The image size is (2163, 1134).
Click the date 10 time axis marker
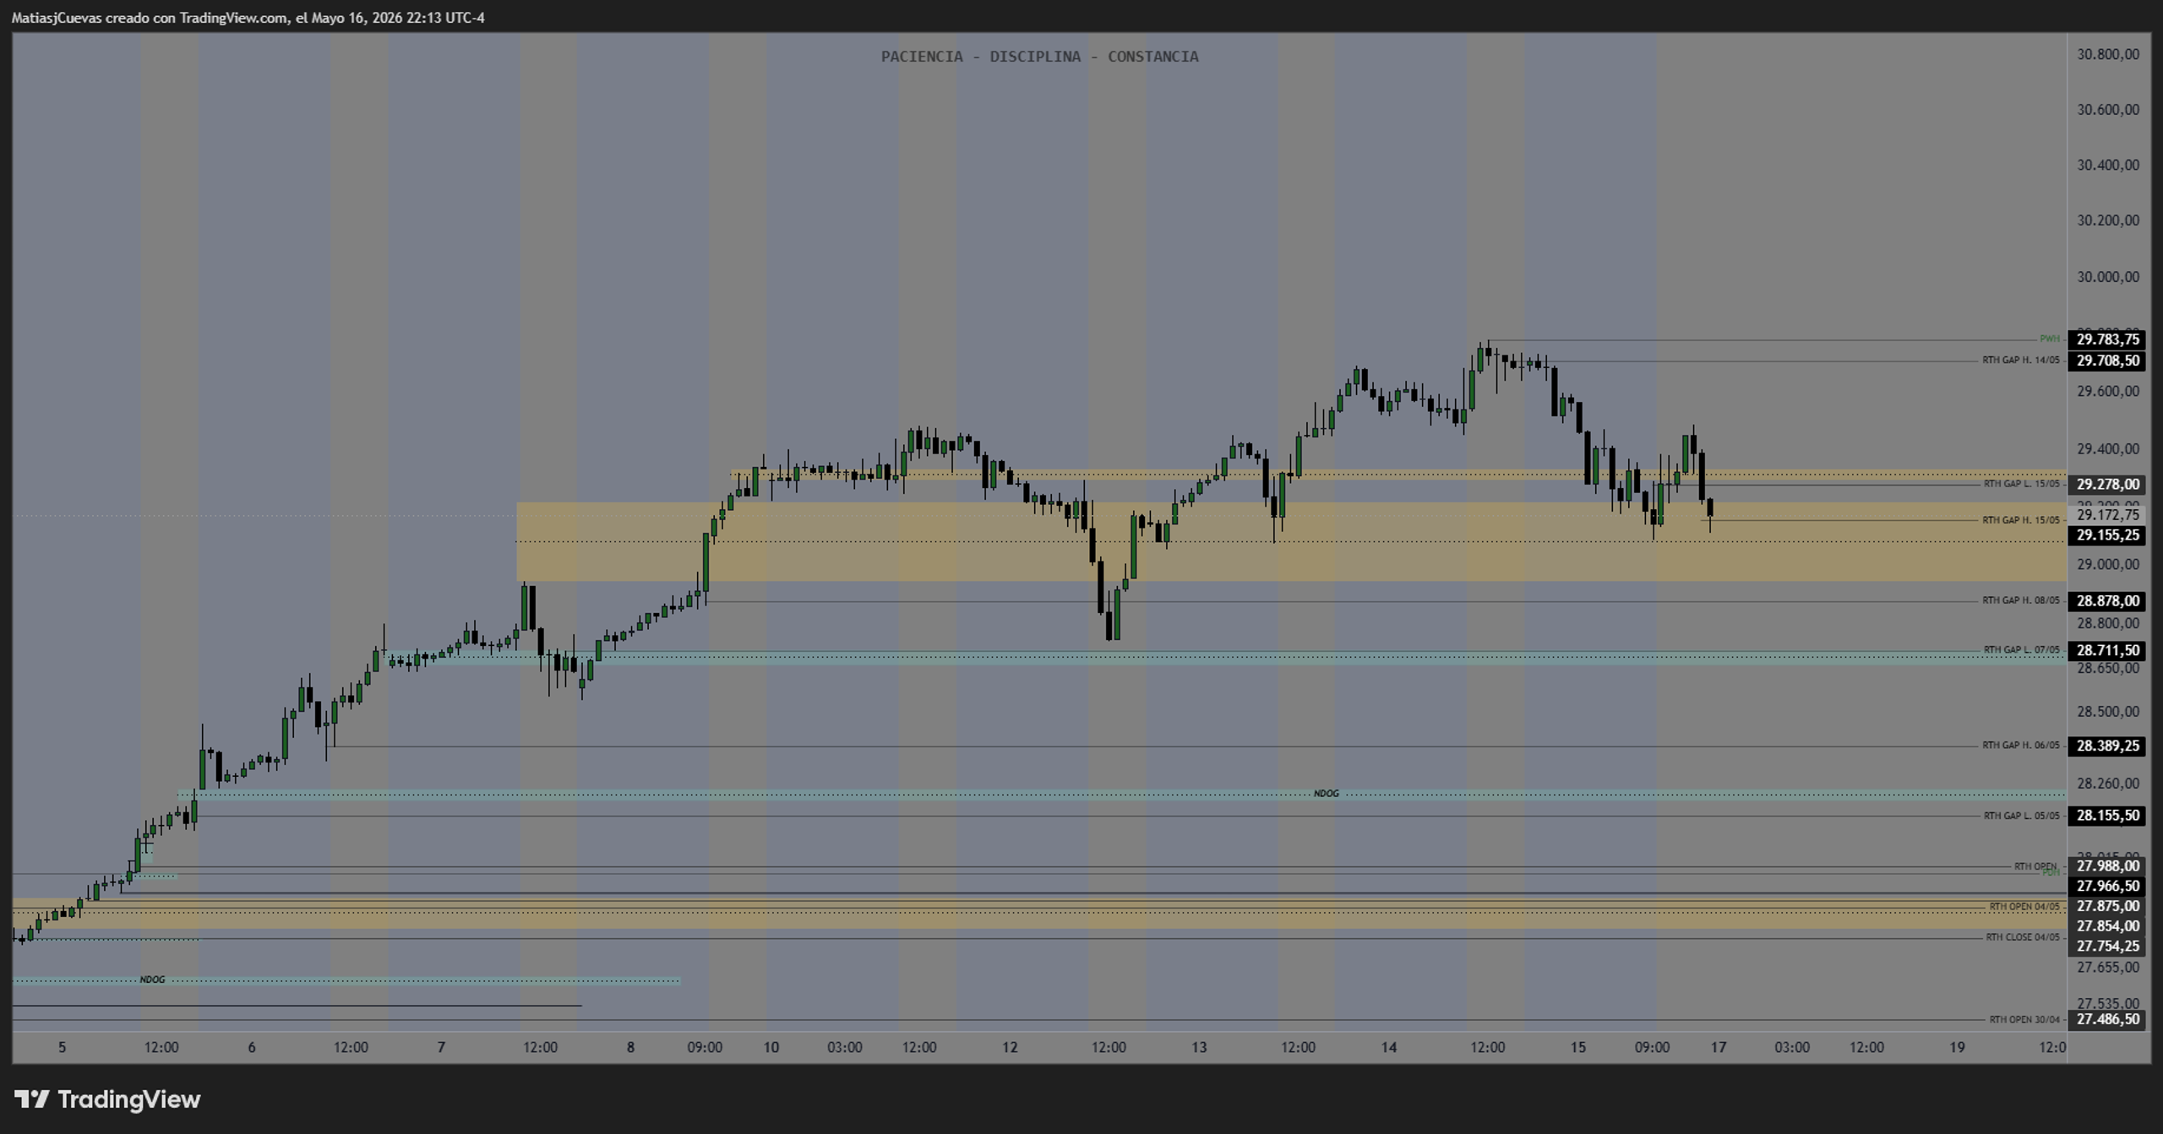click(771, 1047)
